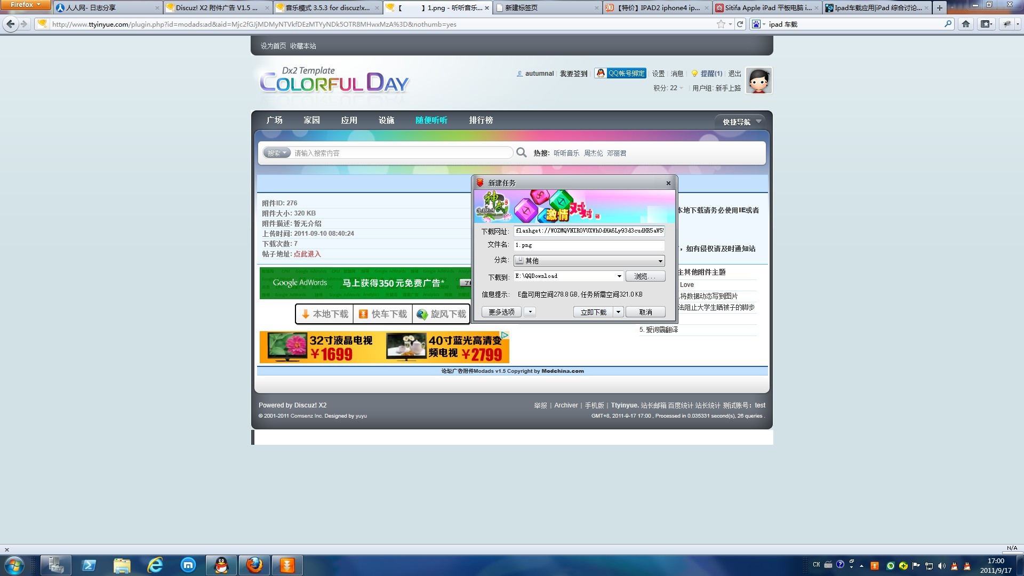The height and width of the screenshot is (576, 1024).
Task: Switch to Firefox taskbar icon
Action: tap(254, 565)
